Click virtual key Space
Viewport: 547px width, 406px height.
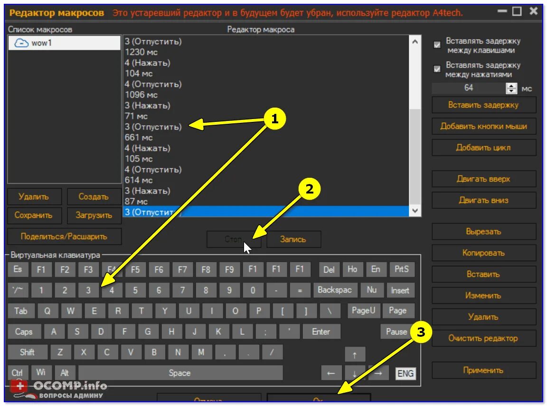180,373
